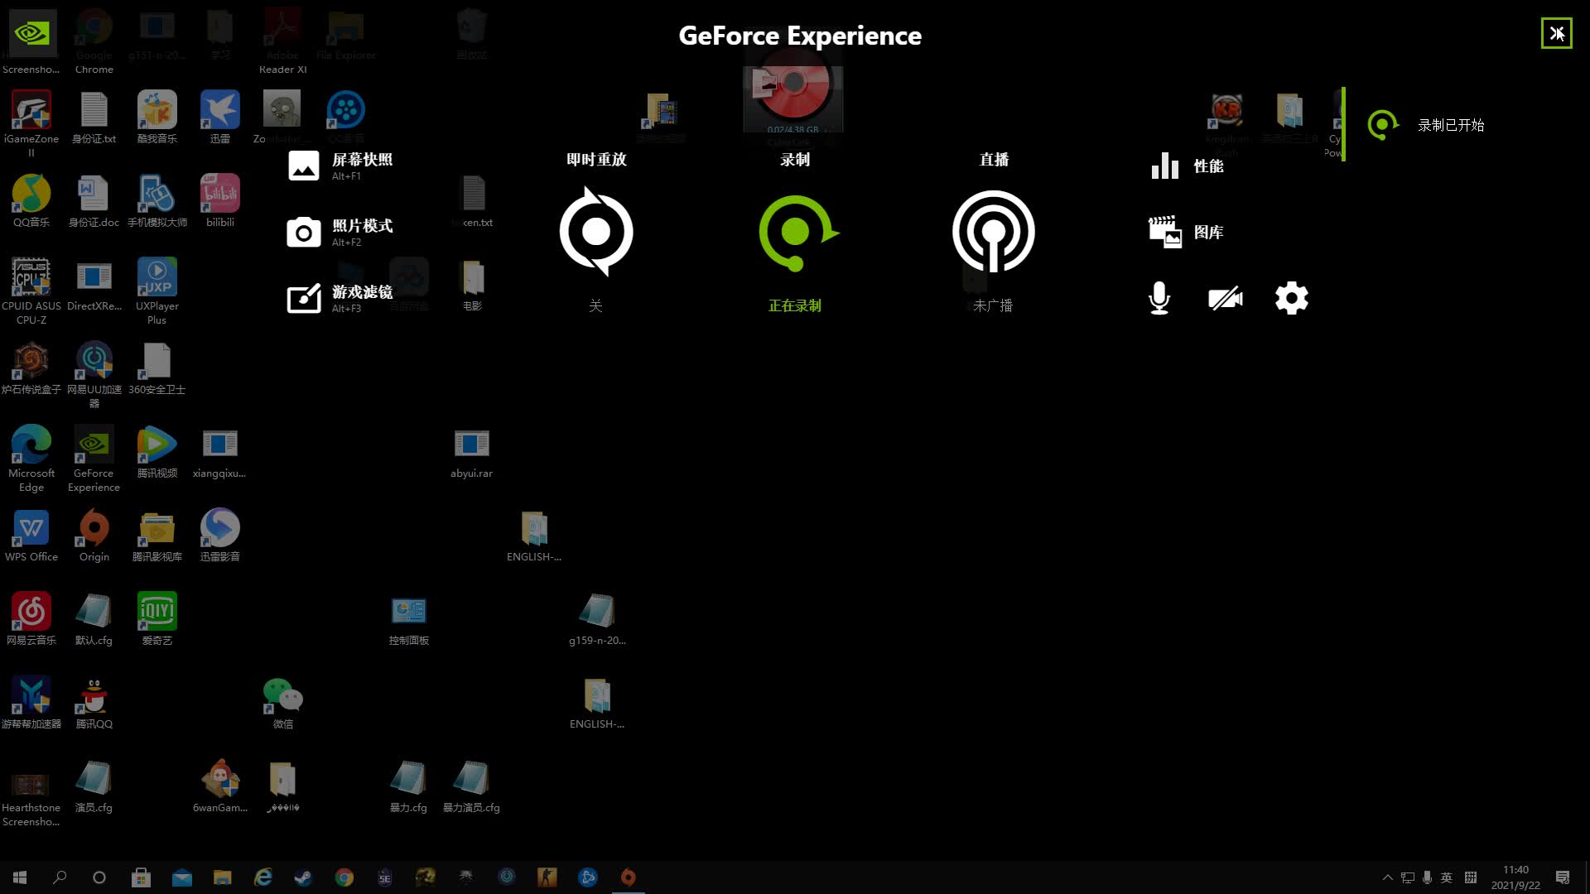Select 网易UU加速器 desktop icon

(94, 375)
